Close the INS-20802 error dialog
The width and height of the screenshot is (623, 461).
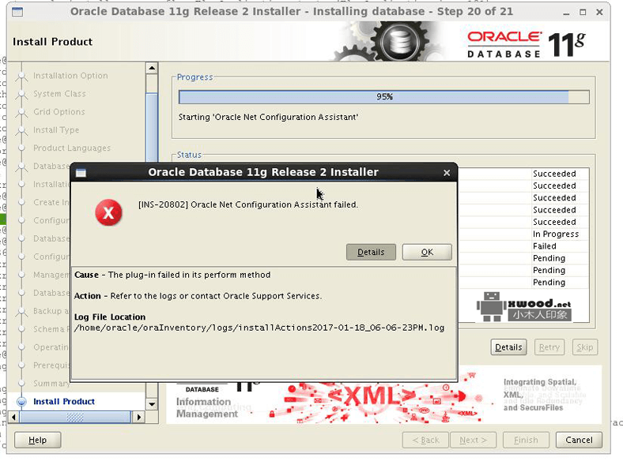point(447,173)
